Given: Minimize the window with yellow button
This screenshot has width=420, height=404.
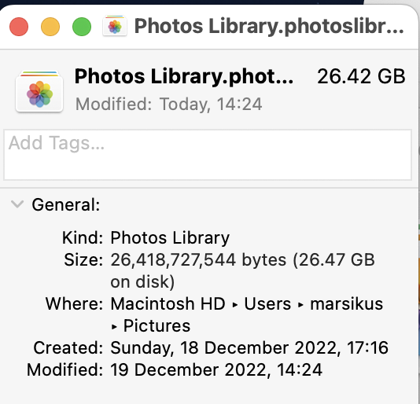Looking at the screenshot, I should (50, 27).
